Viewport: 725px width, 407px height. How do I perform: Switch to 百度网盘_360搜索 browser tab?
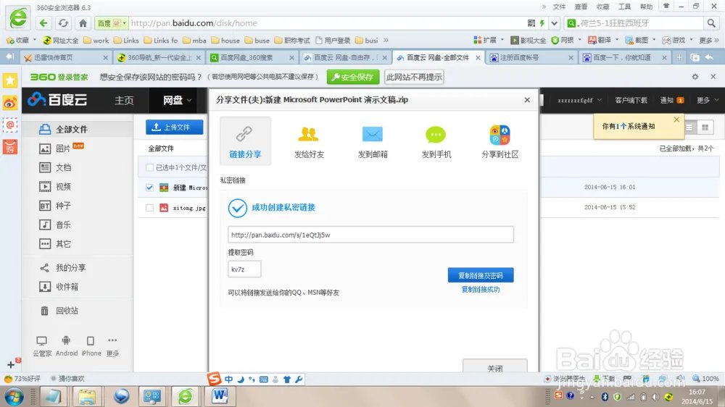[x=252, y=57]
